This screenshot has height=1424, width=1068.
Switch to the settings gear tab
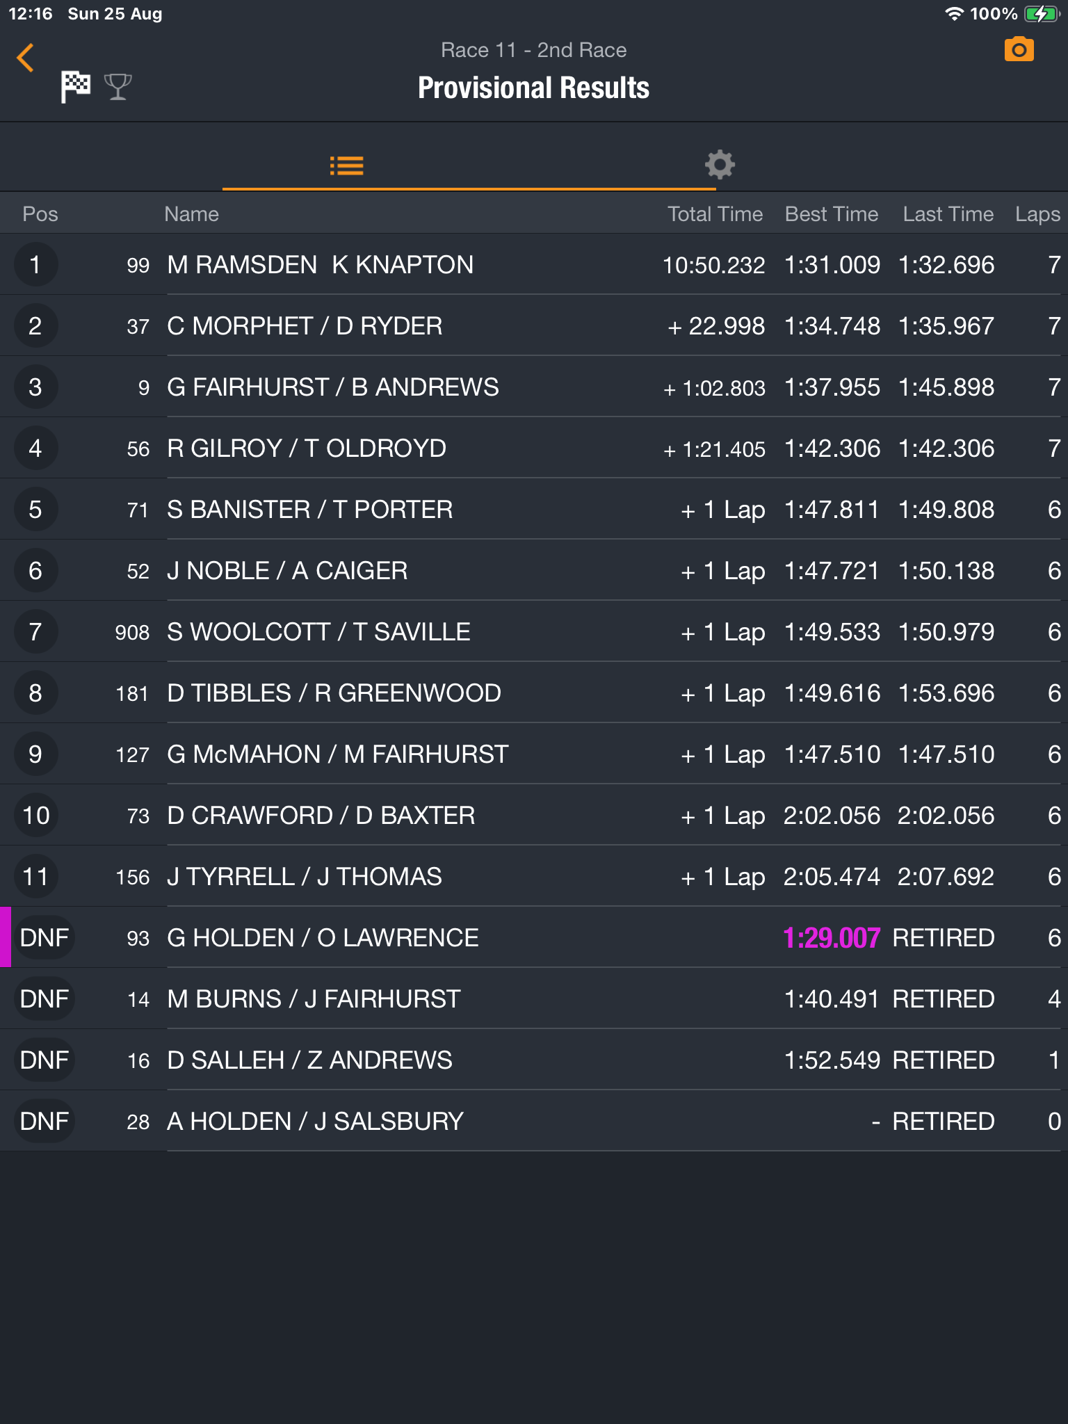pyautogui.click(x=720, y=165)
